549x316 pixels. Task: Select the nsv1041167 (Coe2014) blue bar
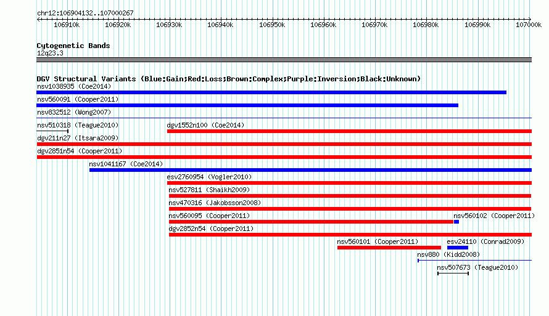[310, 170]
